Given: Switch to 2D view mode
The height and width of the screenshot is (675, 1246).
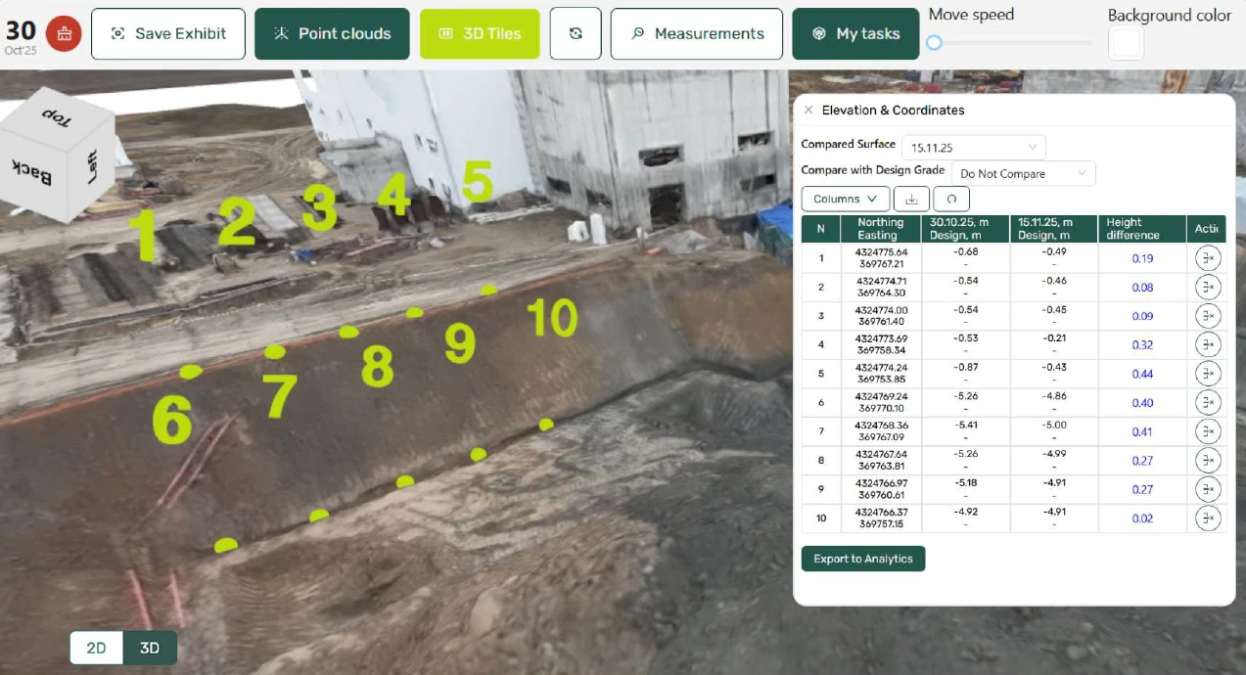Looking at the screenshot, I should 96,648.
